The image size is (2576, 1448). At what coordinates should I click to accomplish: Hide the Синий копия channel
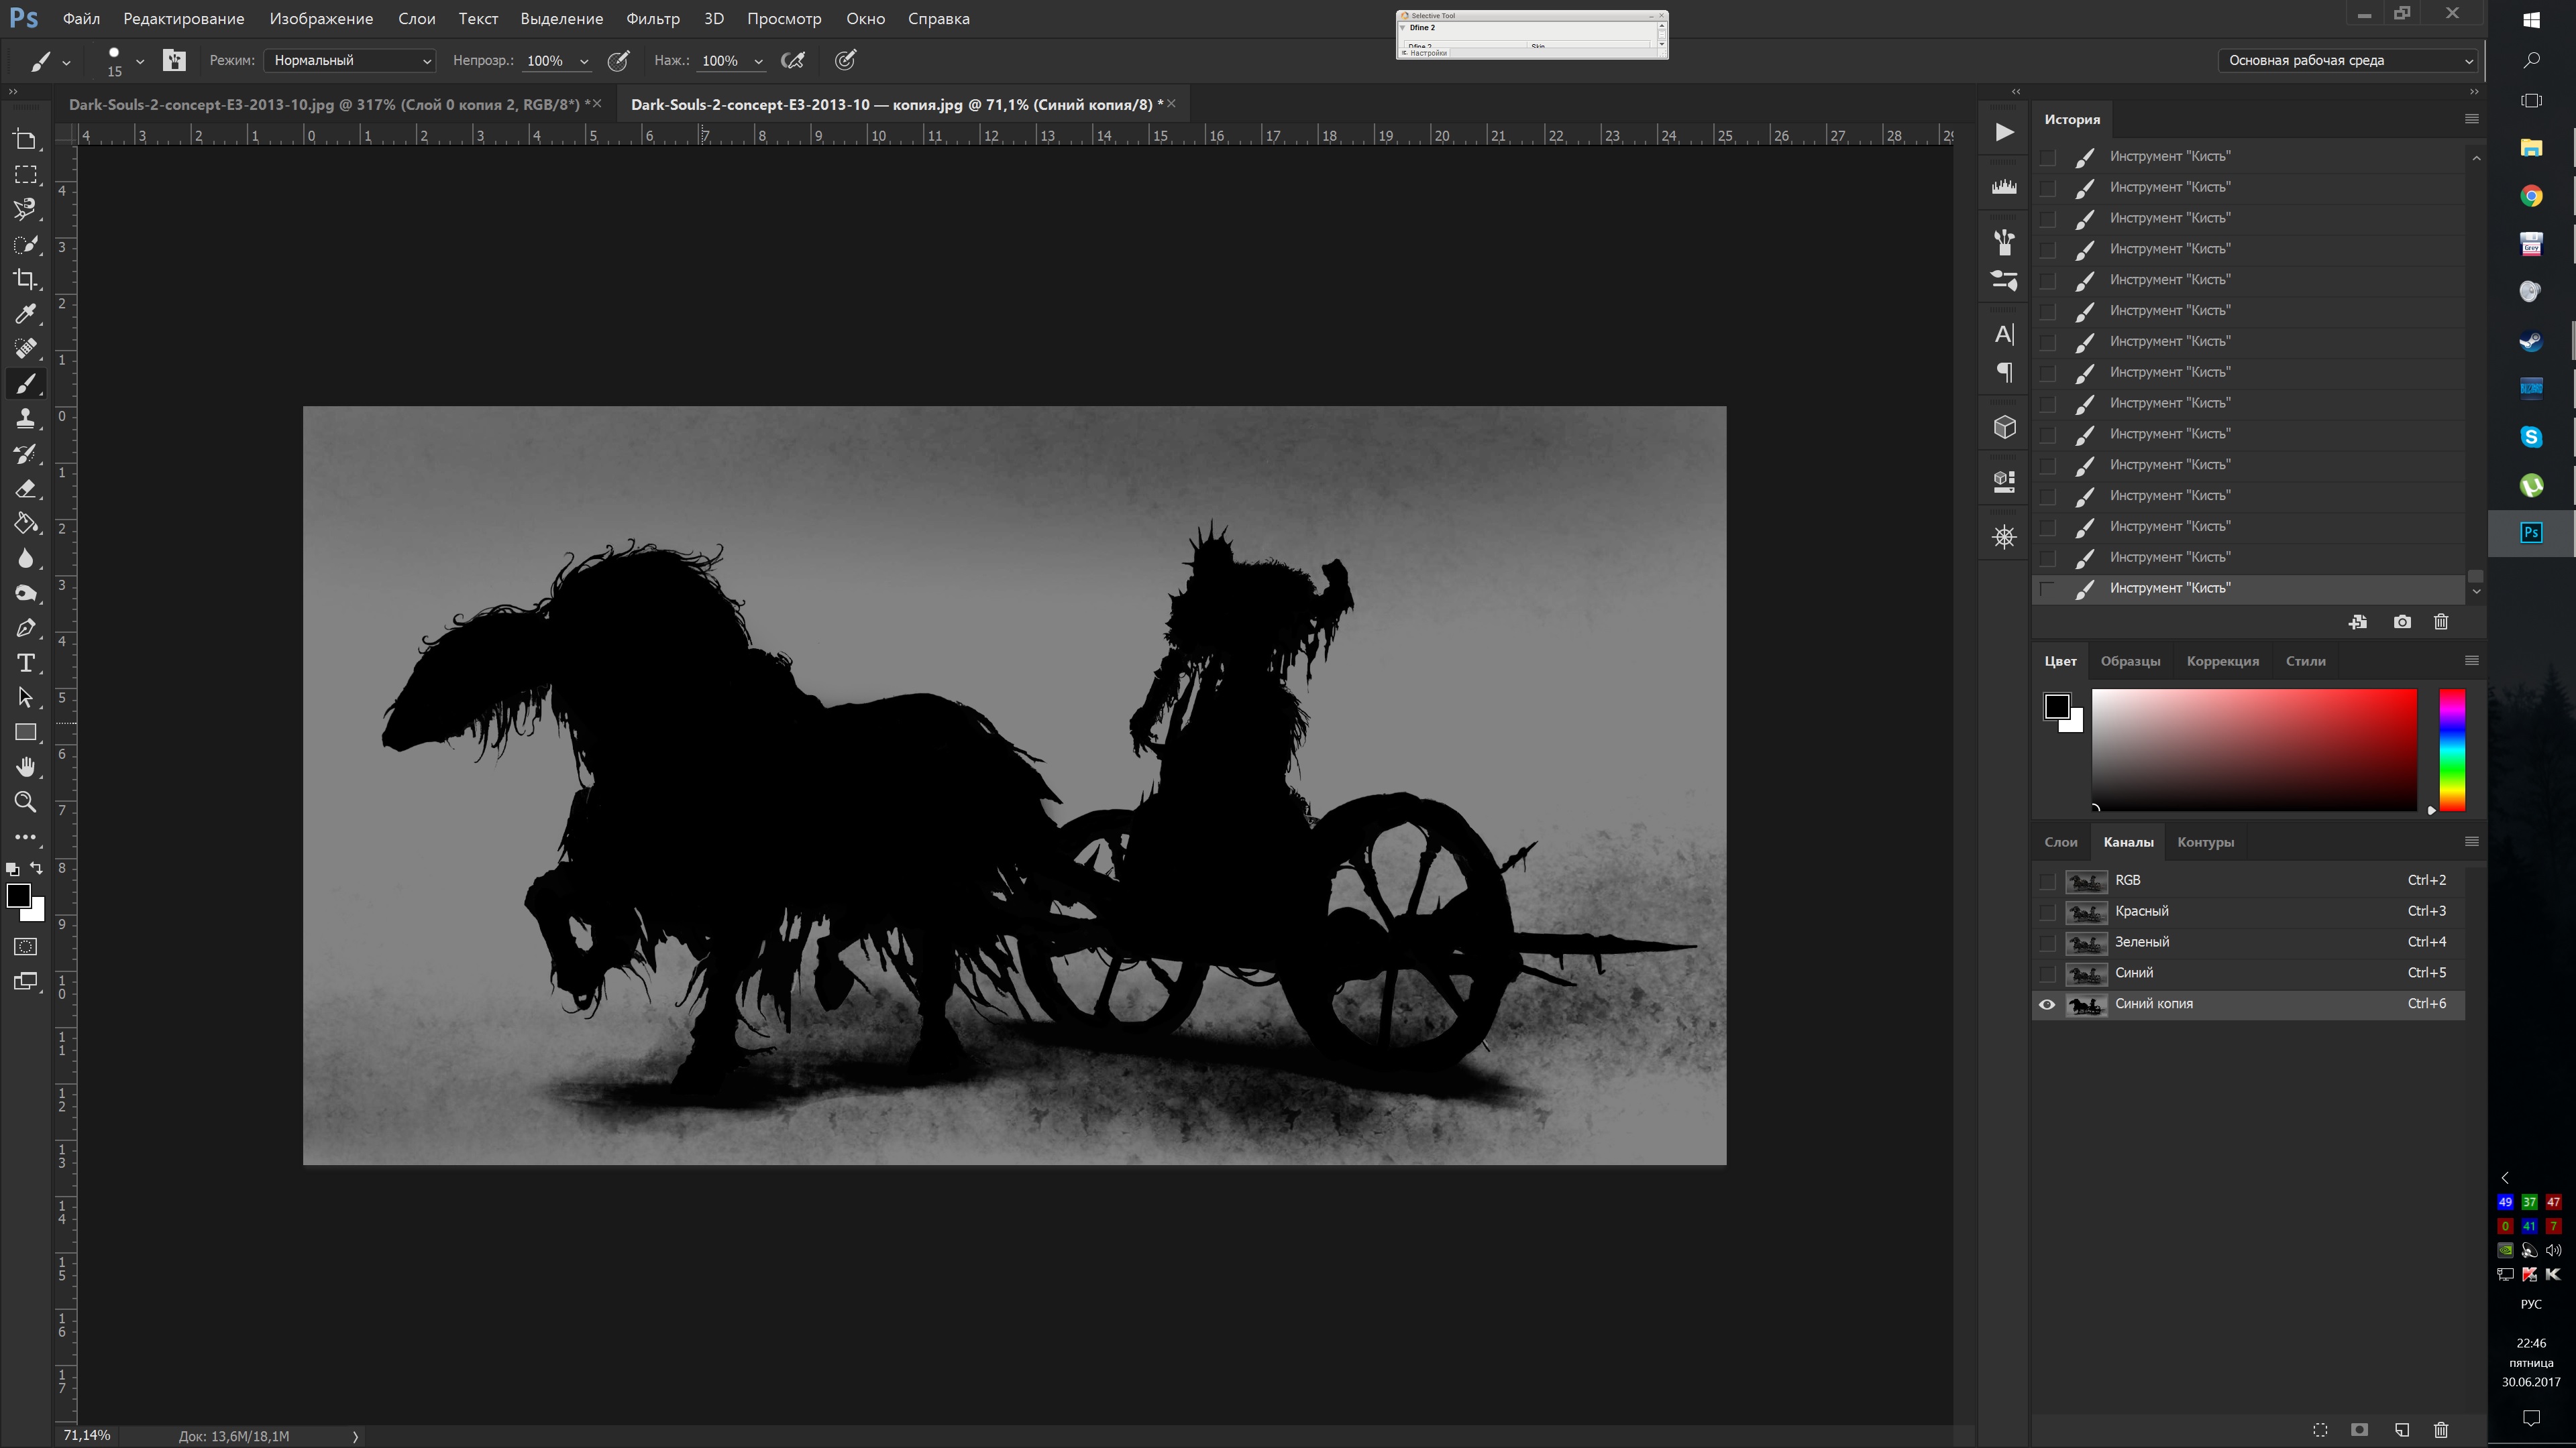point(2047,1004)
